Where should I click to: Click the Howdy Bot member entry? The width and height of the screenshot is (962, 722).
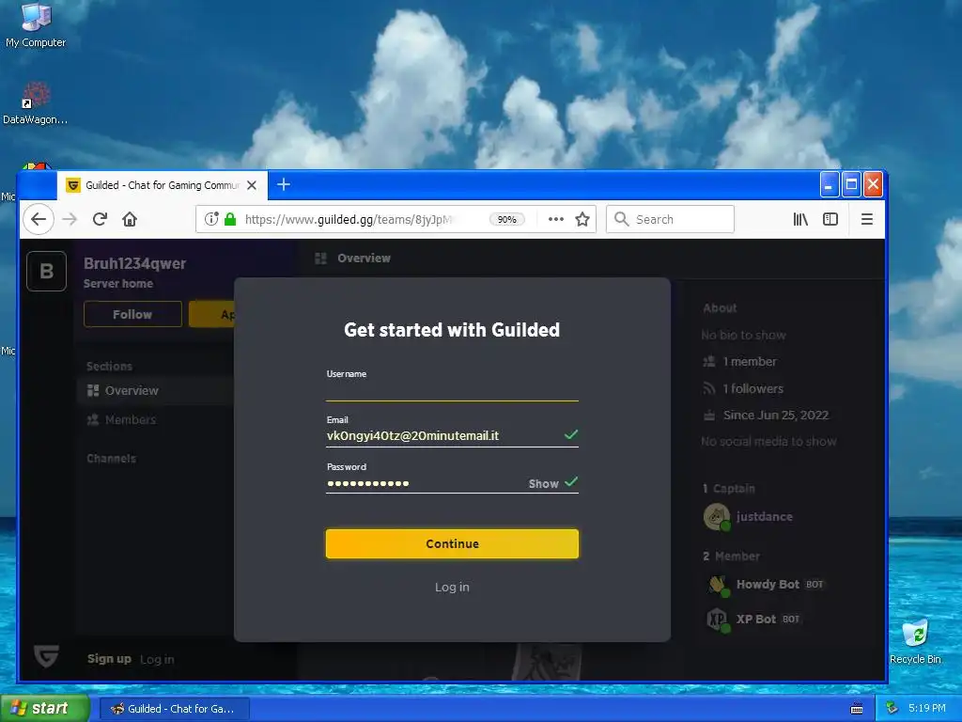click(767, 585)
